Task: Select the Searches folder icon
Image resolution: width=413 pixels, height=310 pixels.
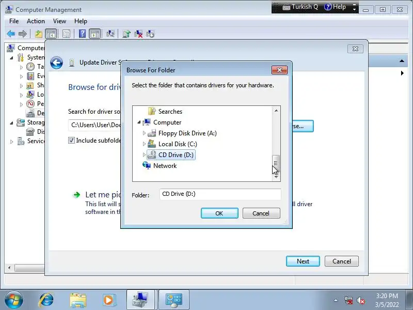Action: tap(152, 111)
